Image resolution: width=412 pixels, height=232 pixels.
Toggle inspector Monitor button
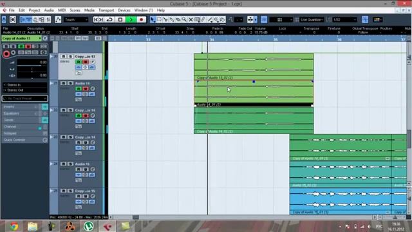pyautogui.click(x=13, y=53)
